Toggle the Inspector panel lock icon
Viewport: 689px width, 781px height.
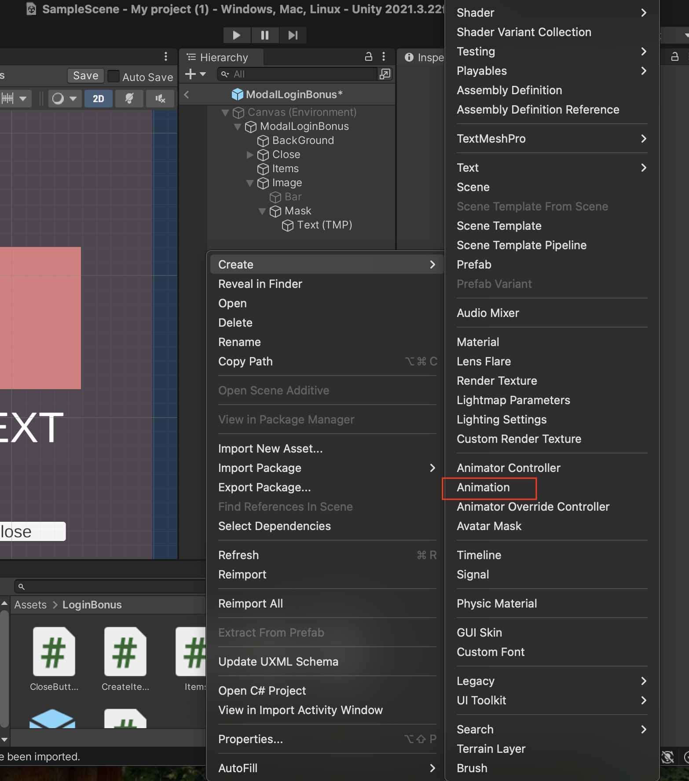coord(674,56)
